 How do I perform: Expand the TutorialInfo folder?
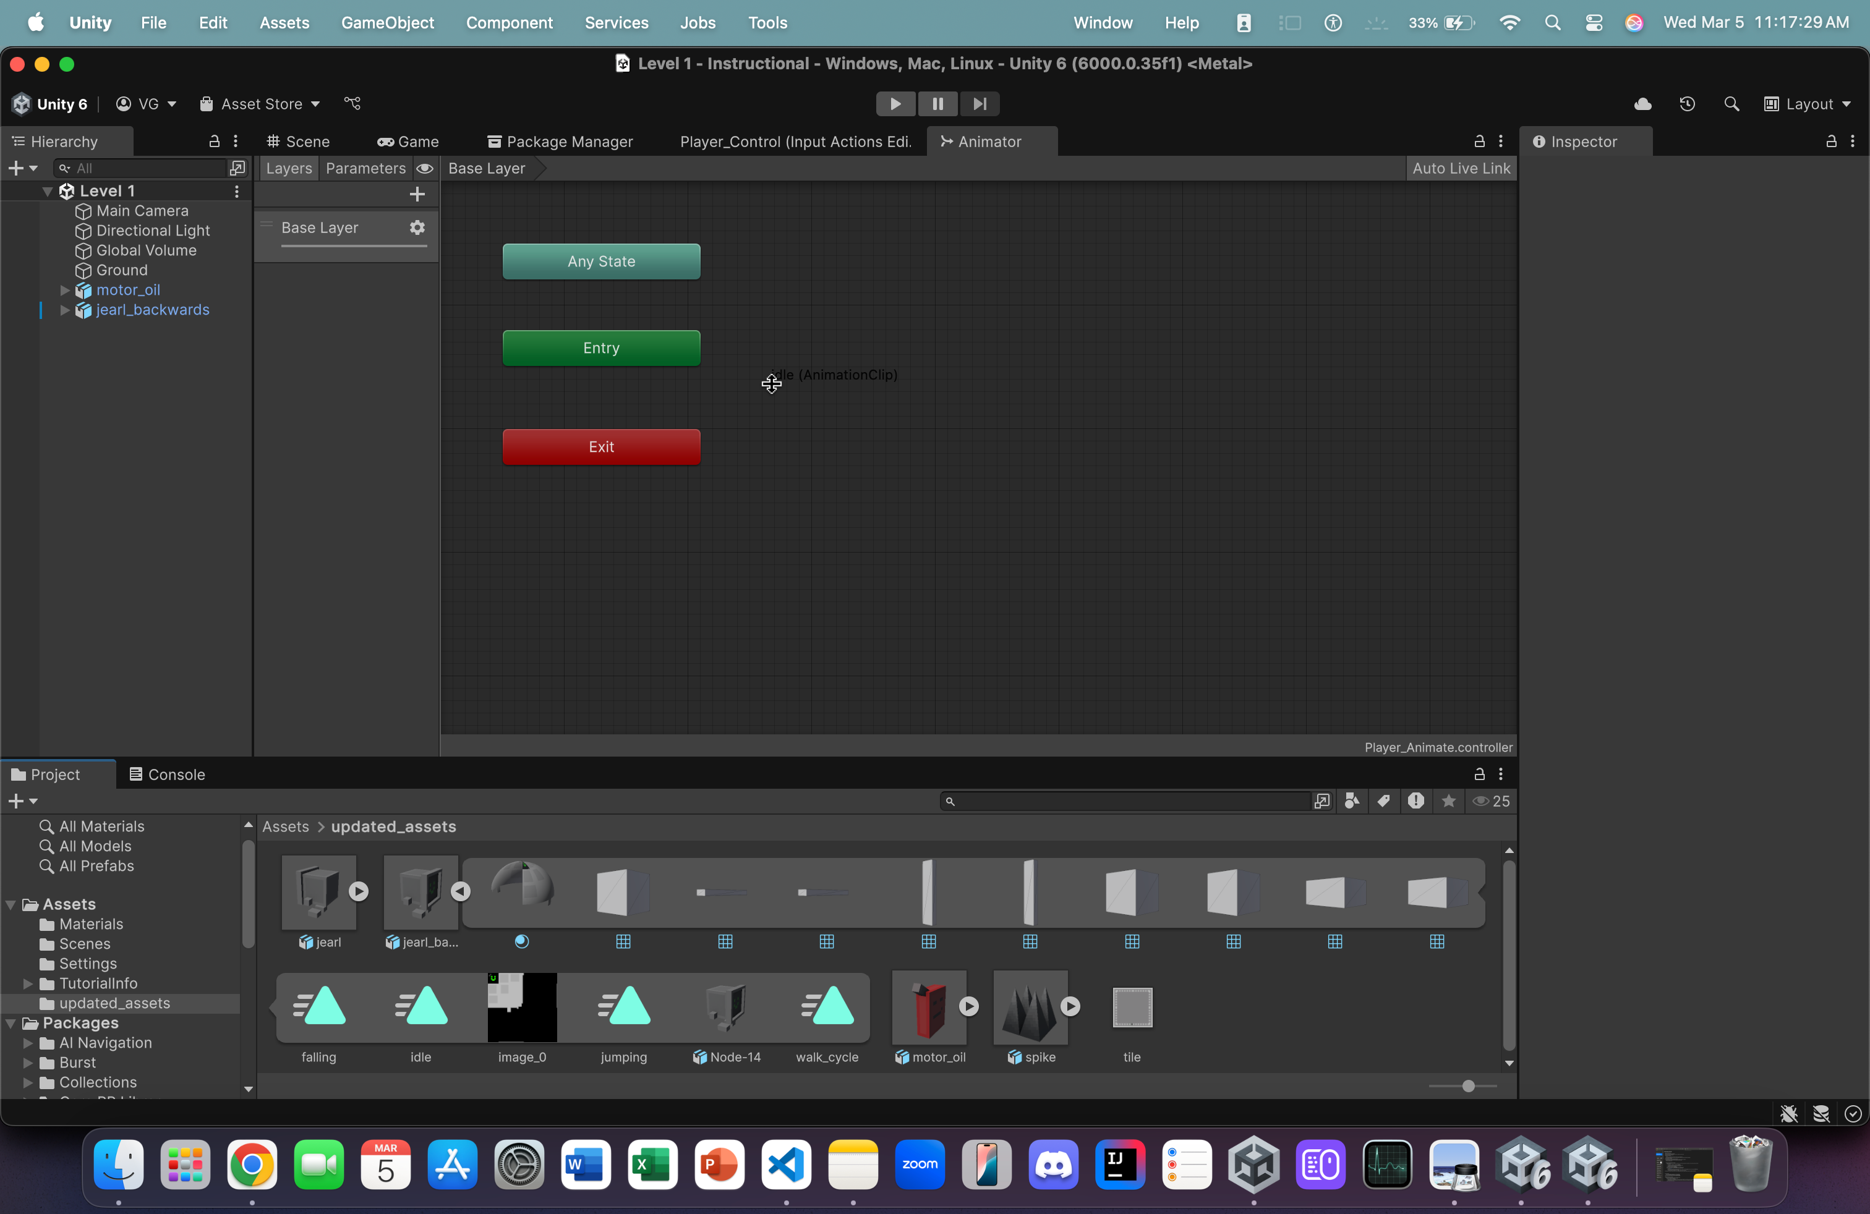[28, 983]
